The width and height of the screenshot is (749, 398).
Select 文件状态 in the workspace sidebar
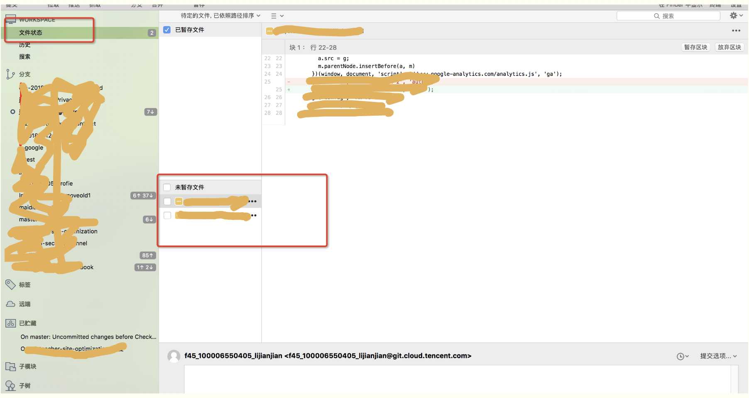(x=79, y=33)
